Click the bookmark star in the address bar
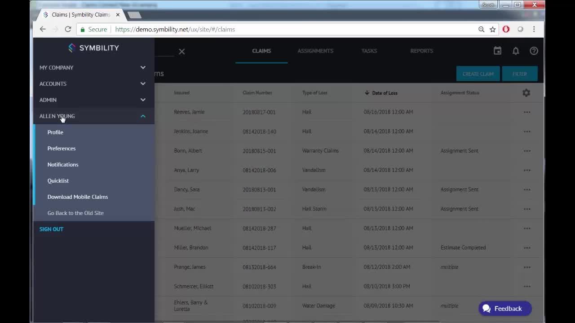Screen dimensions: 575x323 493,29
